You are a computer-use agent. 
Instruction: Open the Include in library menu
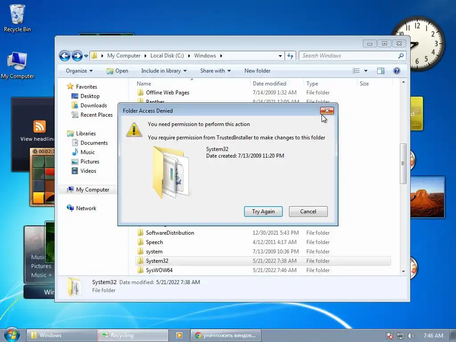[x=164, y=71]
